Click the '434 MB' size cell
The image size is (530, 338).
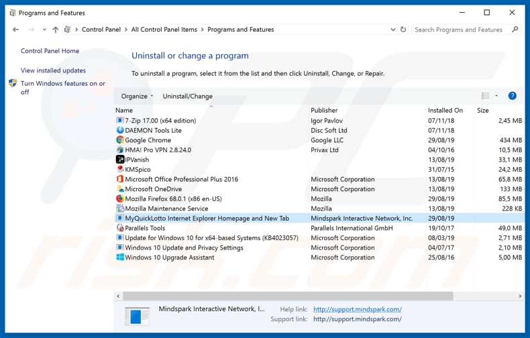[x=511, y=140]
